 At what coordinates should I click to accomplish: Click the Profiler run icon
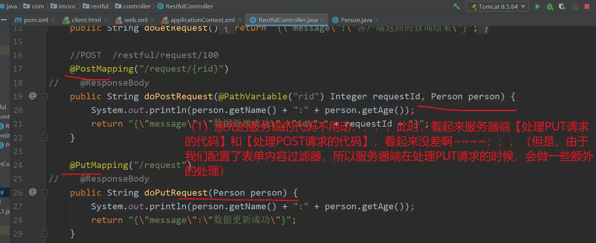click(574, 6)
